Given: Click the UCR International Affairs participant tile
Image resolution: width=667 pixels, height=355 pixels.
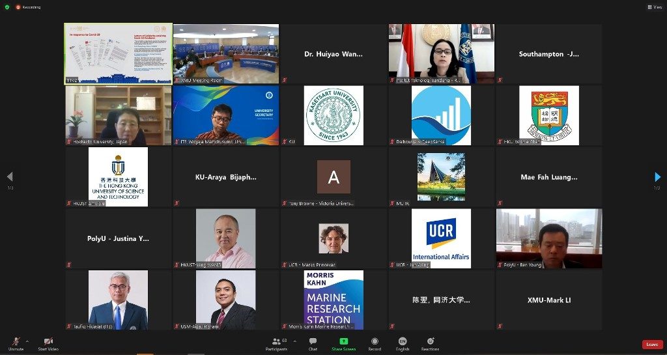Looking at the screenshot, I should click(441, 238).
